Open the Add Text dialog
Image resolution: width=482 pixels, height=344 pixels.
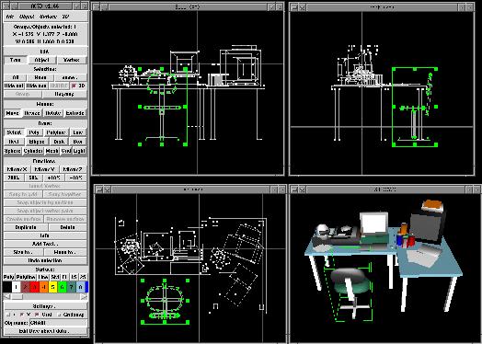[45, 244]
